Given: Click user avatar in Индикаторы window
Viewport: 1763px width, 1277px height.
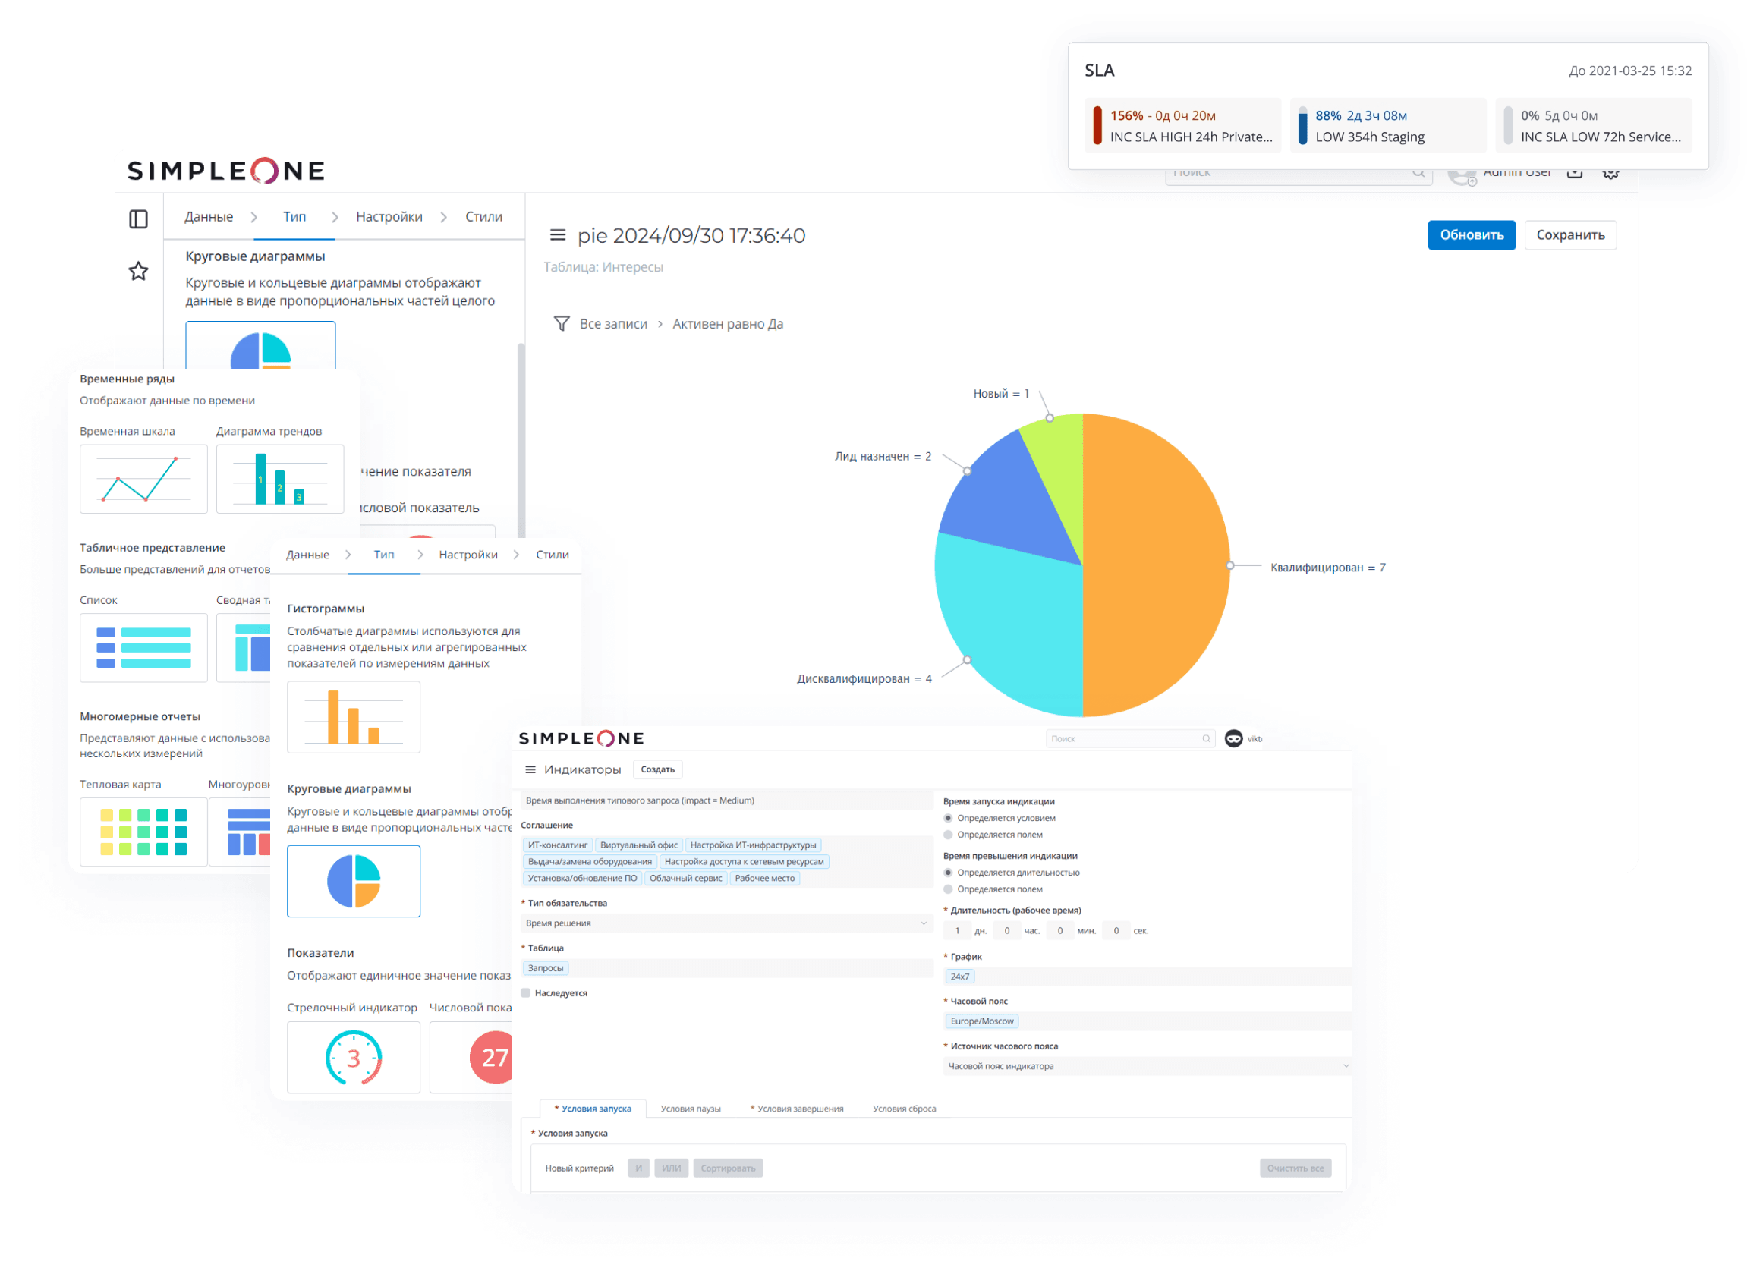Looking at the screenshot, I should (1233, 738).
